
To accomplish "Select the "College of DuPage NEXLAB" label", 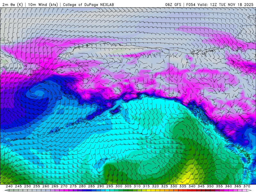I will click(88, 4).
